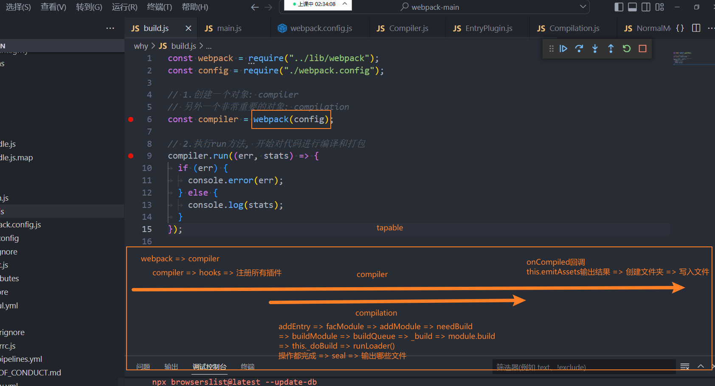Image resolution: width=715 pixels, height=386 pixels.
Task: Toggle breakpoint on line 9
Action: pos(131,156)
